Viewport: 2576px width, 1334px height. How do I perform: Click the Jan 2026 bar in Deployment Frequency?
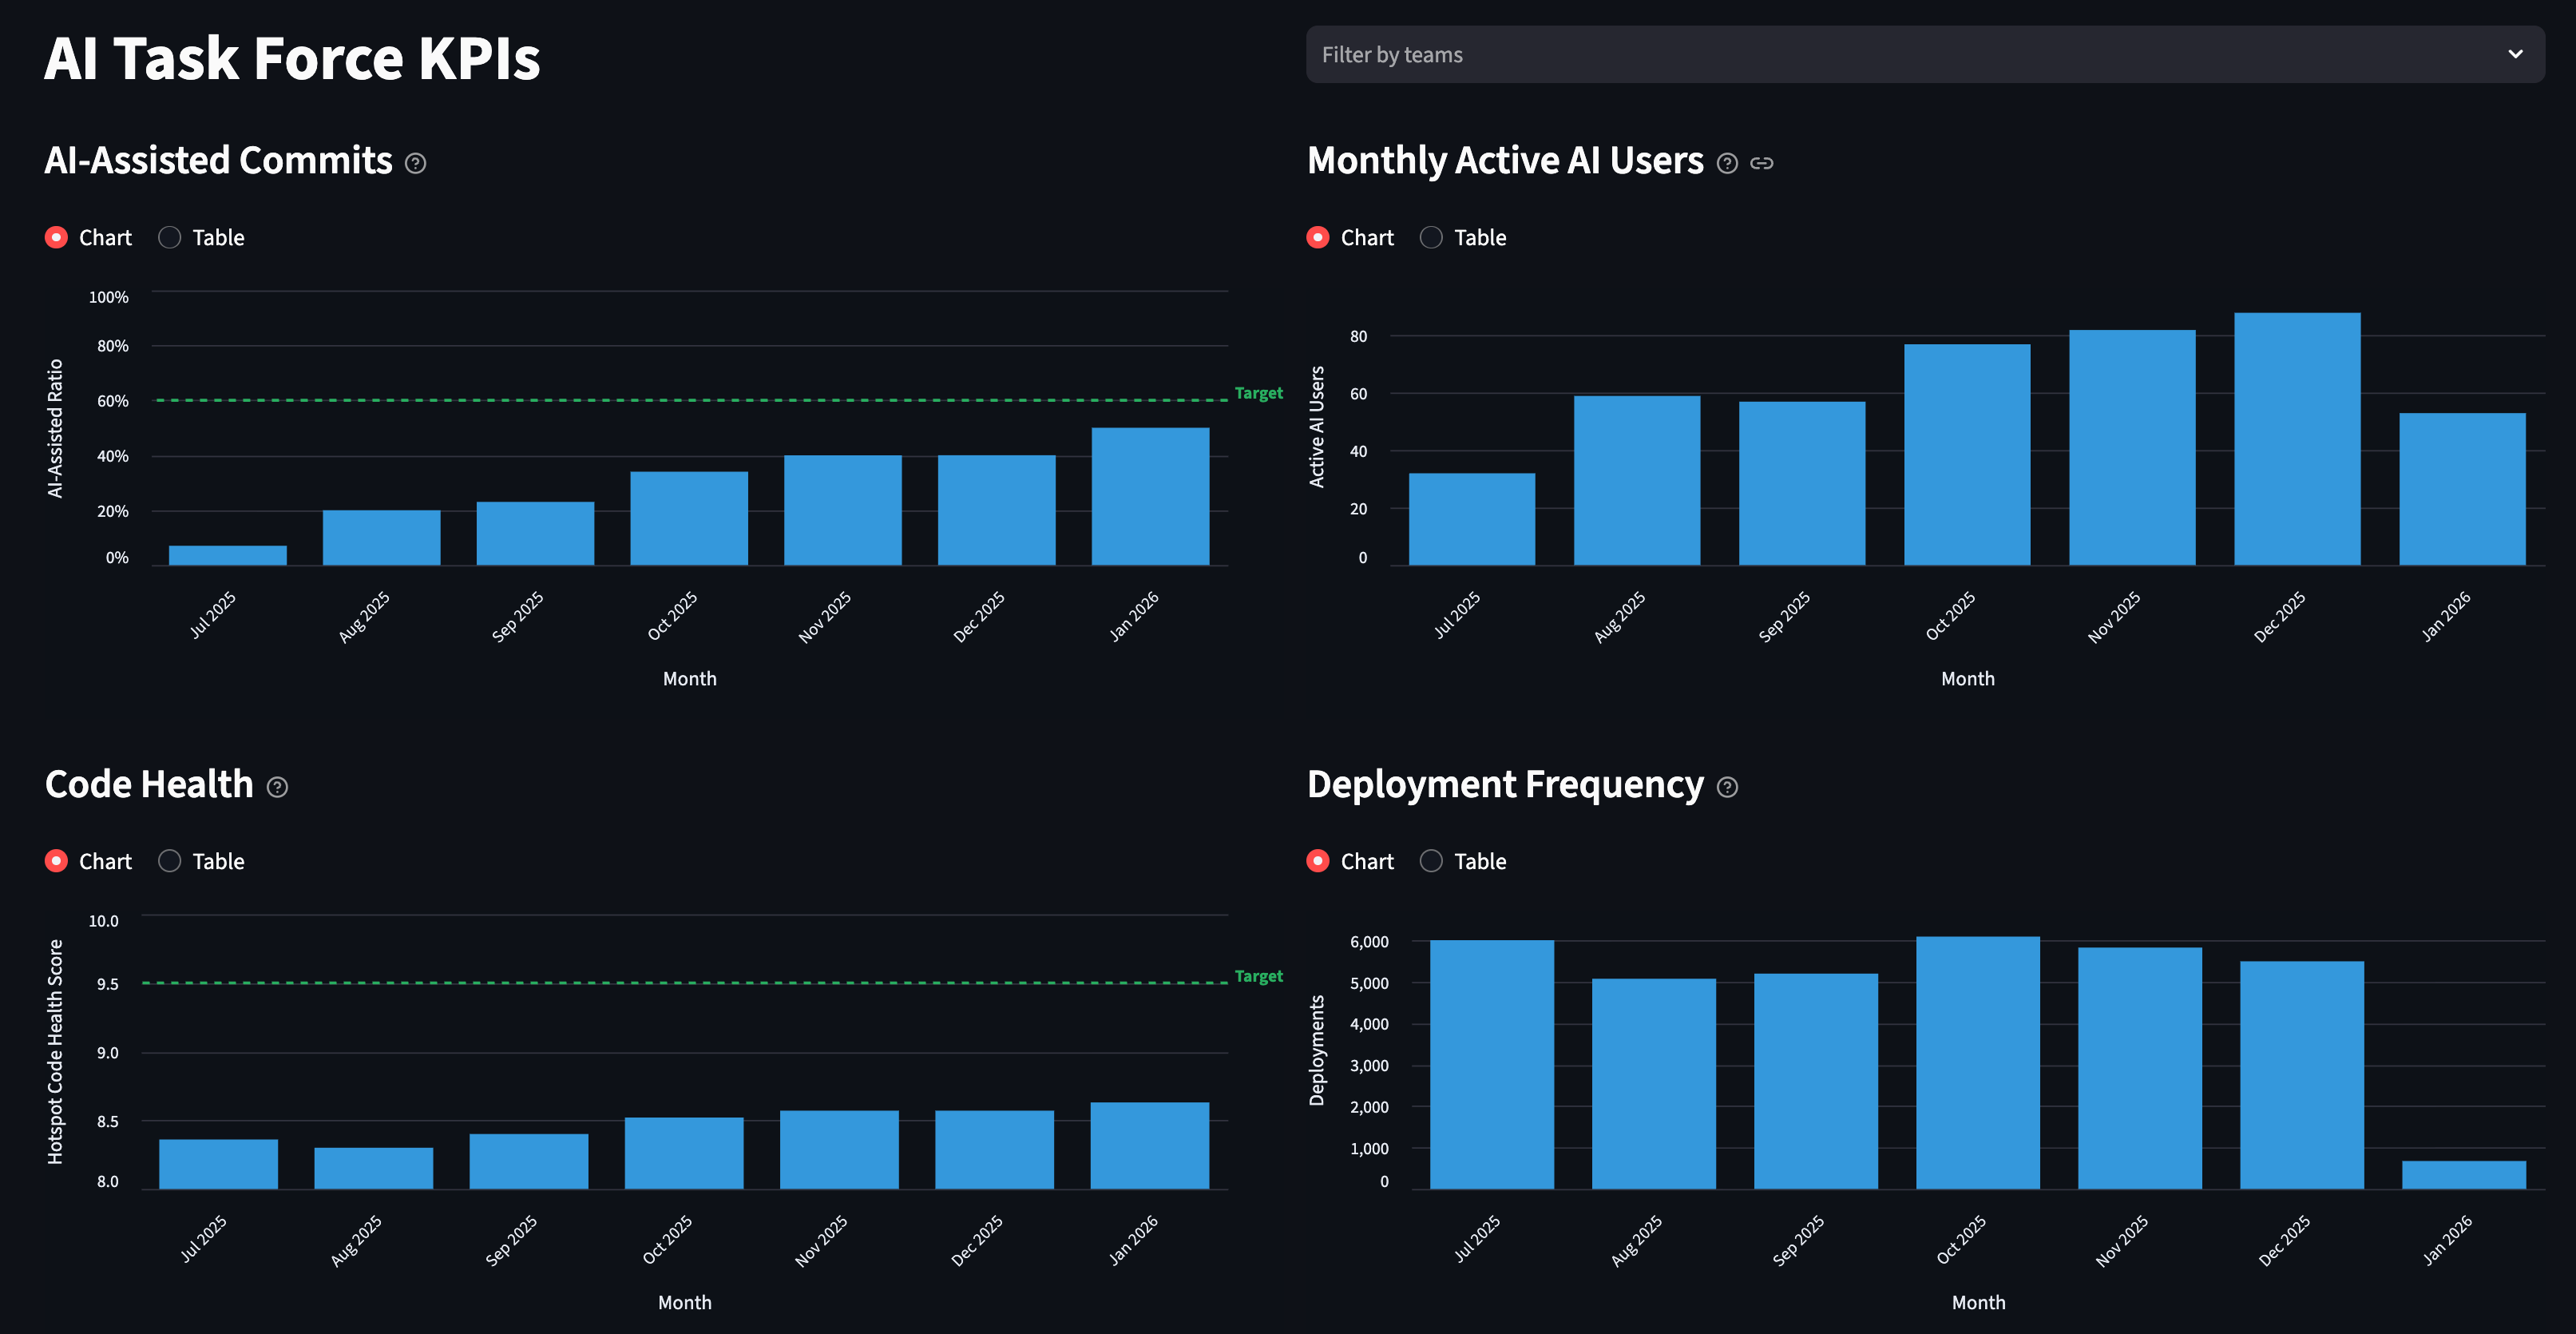pyautogui.click(x=2463, y=1175)
